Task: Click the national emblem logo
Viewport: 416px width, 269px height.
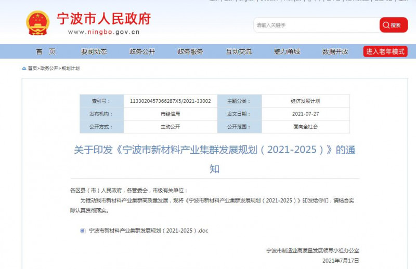Action: click(x=38, y=23)
